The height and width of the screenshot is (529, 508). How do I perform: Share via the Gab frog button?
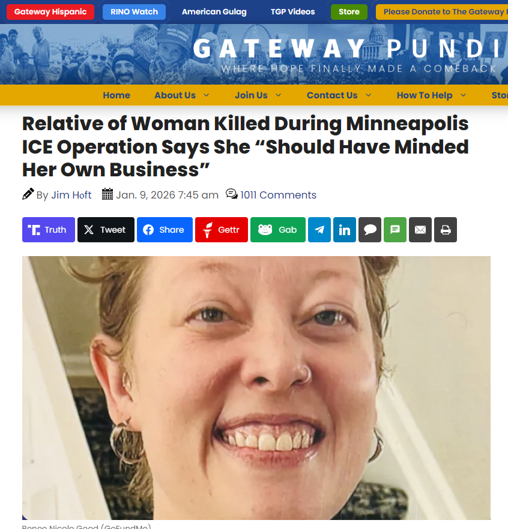click(278, 230)
